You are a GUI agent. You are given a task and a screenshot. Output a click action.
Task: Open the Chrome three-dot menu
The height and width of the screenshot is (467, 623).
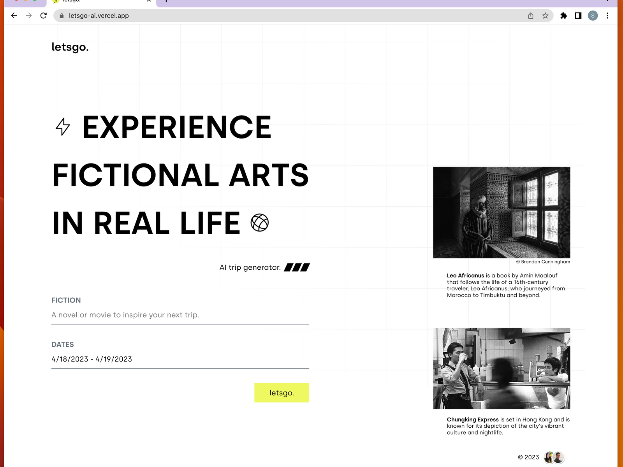[607, 16]
